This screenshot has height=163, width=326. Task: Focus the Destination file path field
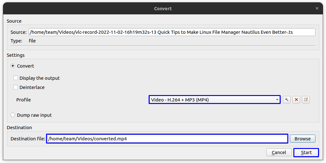coord(167,139)
